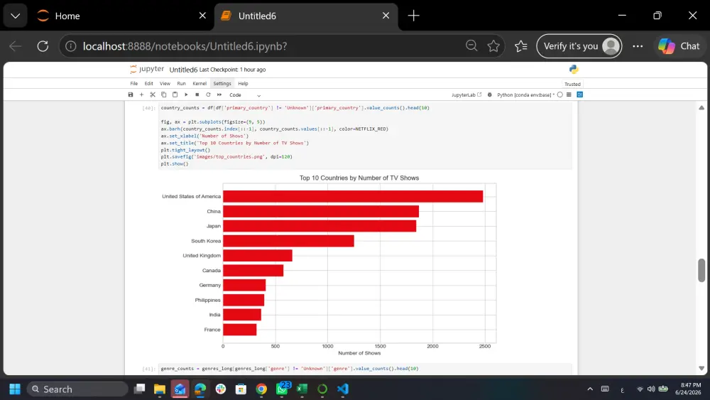Viewport: 710px width, 400px height.
Task: Click the taskbar Search box
Action: click(77, 389)
